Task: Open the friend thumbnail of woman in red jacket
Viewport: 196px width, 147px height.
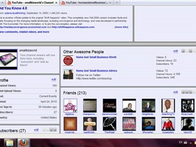Action: (168, 124)
